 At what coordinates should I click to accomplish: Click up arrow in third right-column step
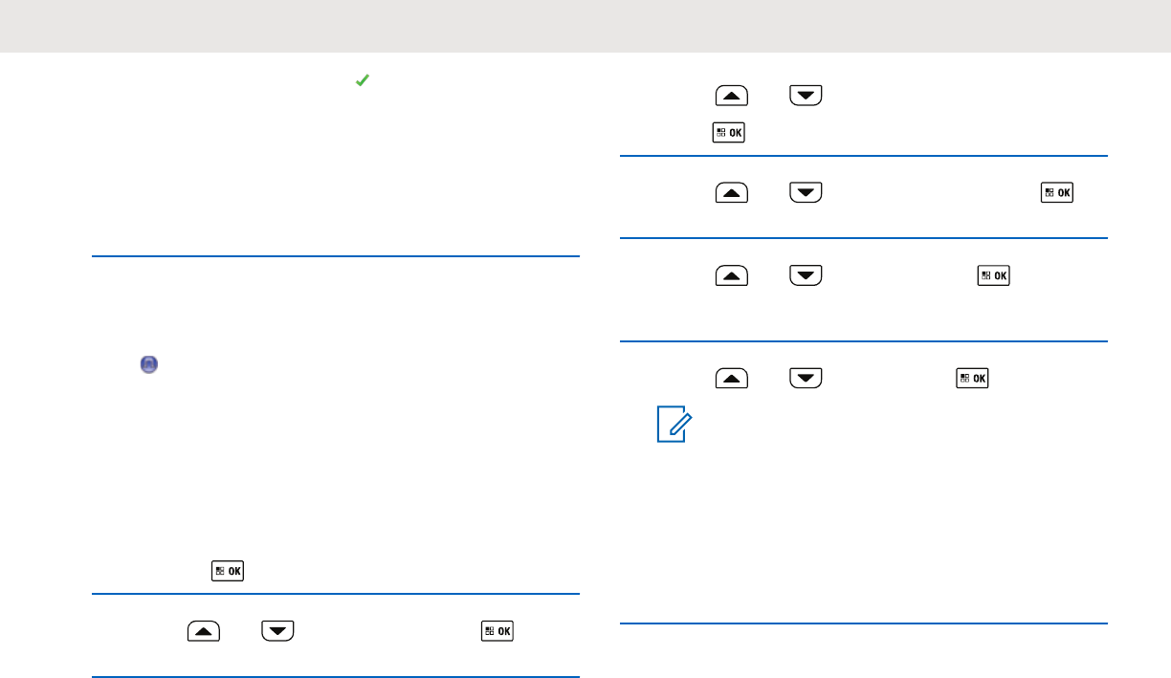pos(731,276)
